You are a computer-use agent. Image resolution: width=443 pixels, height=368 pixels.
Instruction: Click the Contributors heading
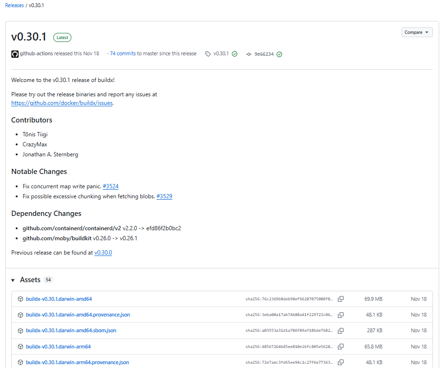tap(31, 120)
